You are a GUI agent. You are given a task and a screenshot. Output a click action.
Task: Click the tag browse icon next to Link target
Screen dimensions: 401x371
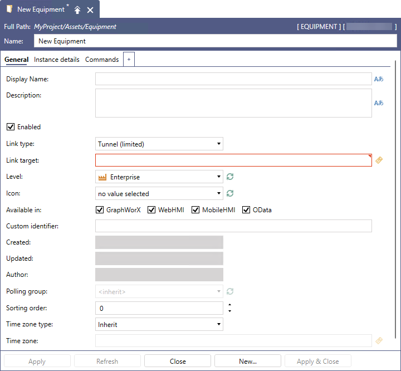[x=379, y=160]
